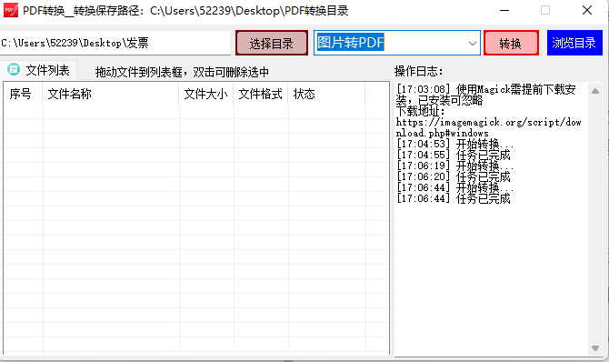
Task: Click the directory path input field
Action: click(115, 43)
